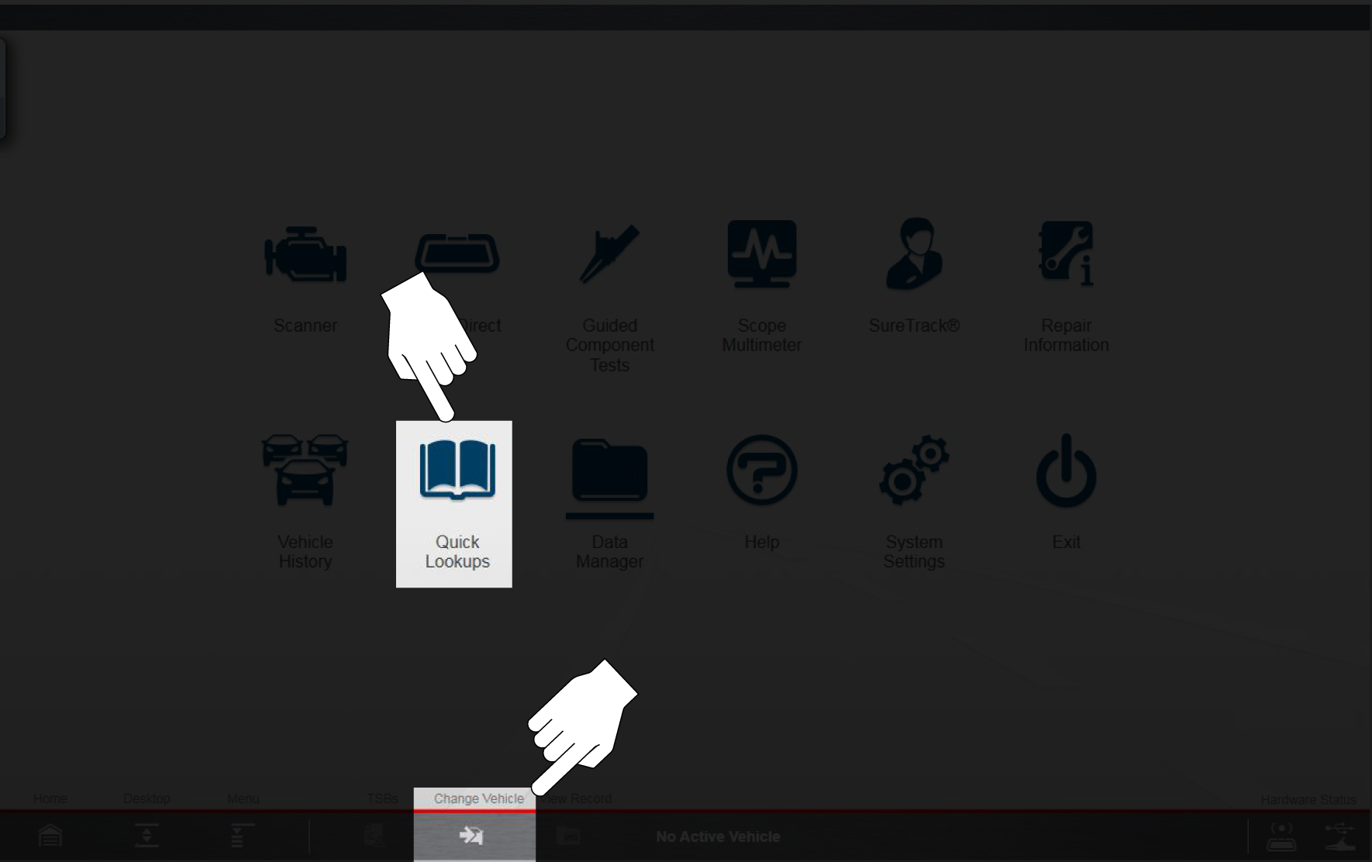
Task: Open System Settings gears
Action: (914, 471)
